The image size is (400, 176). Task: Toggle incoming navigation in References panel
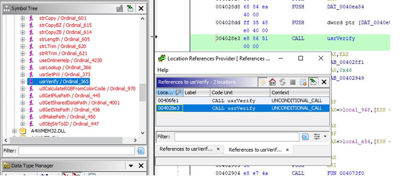(x=313, y=82)
